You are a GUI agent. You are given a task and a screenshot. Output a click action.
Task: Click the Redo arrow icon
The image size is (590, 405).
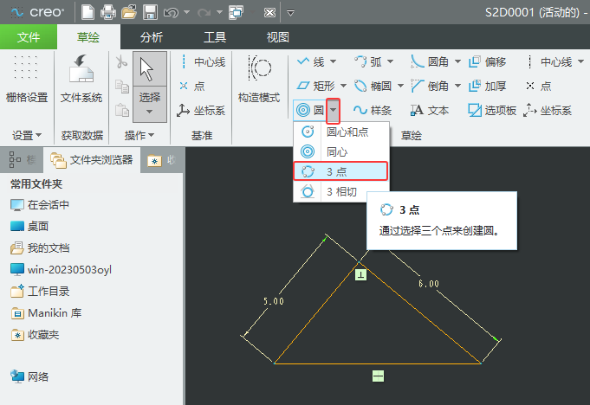(204, 13)
